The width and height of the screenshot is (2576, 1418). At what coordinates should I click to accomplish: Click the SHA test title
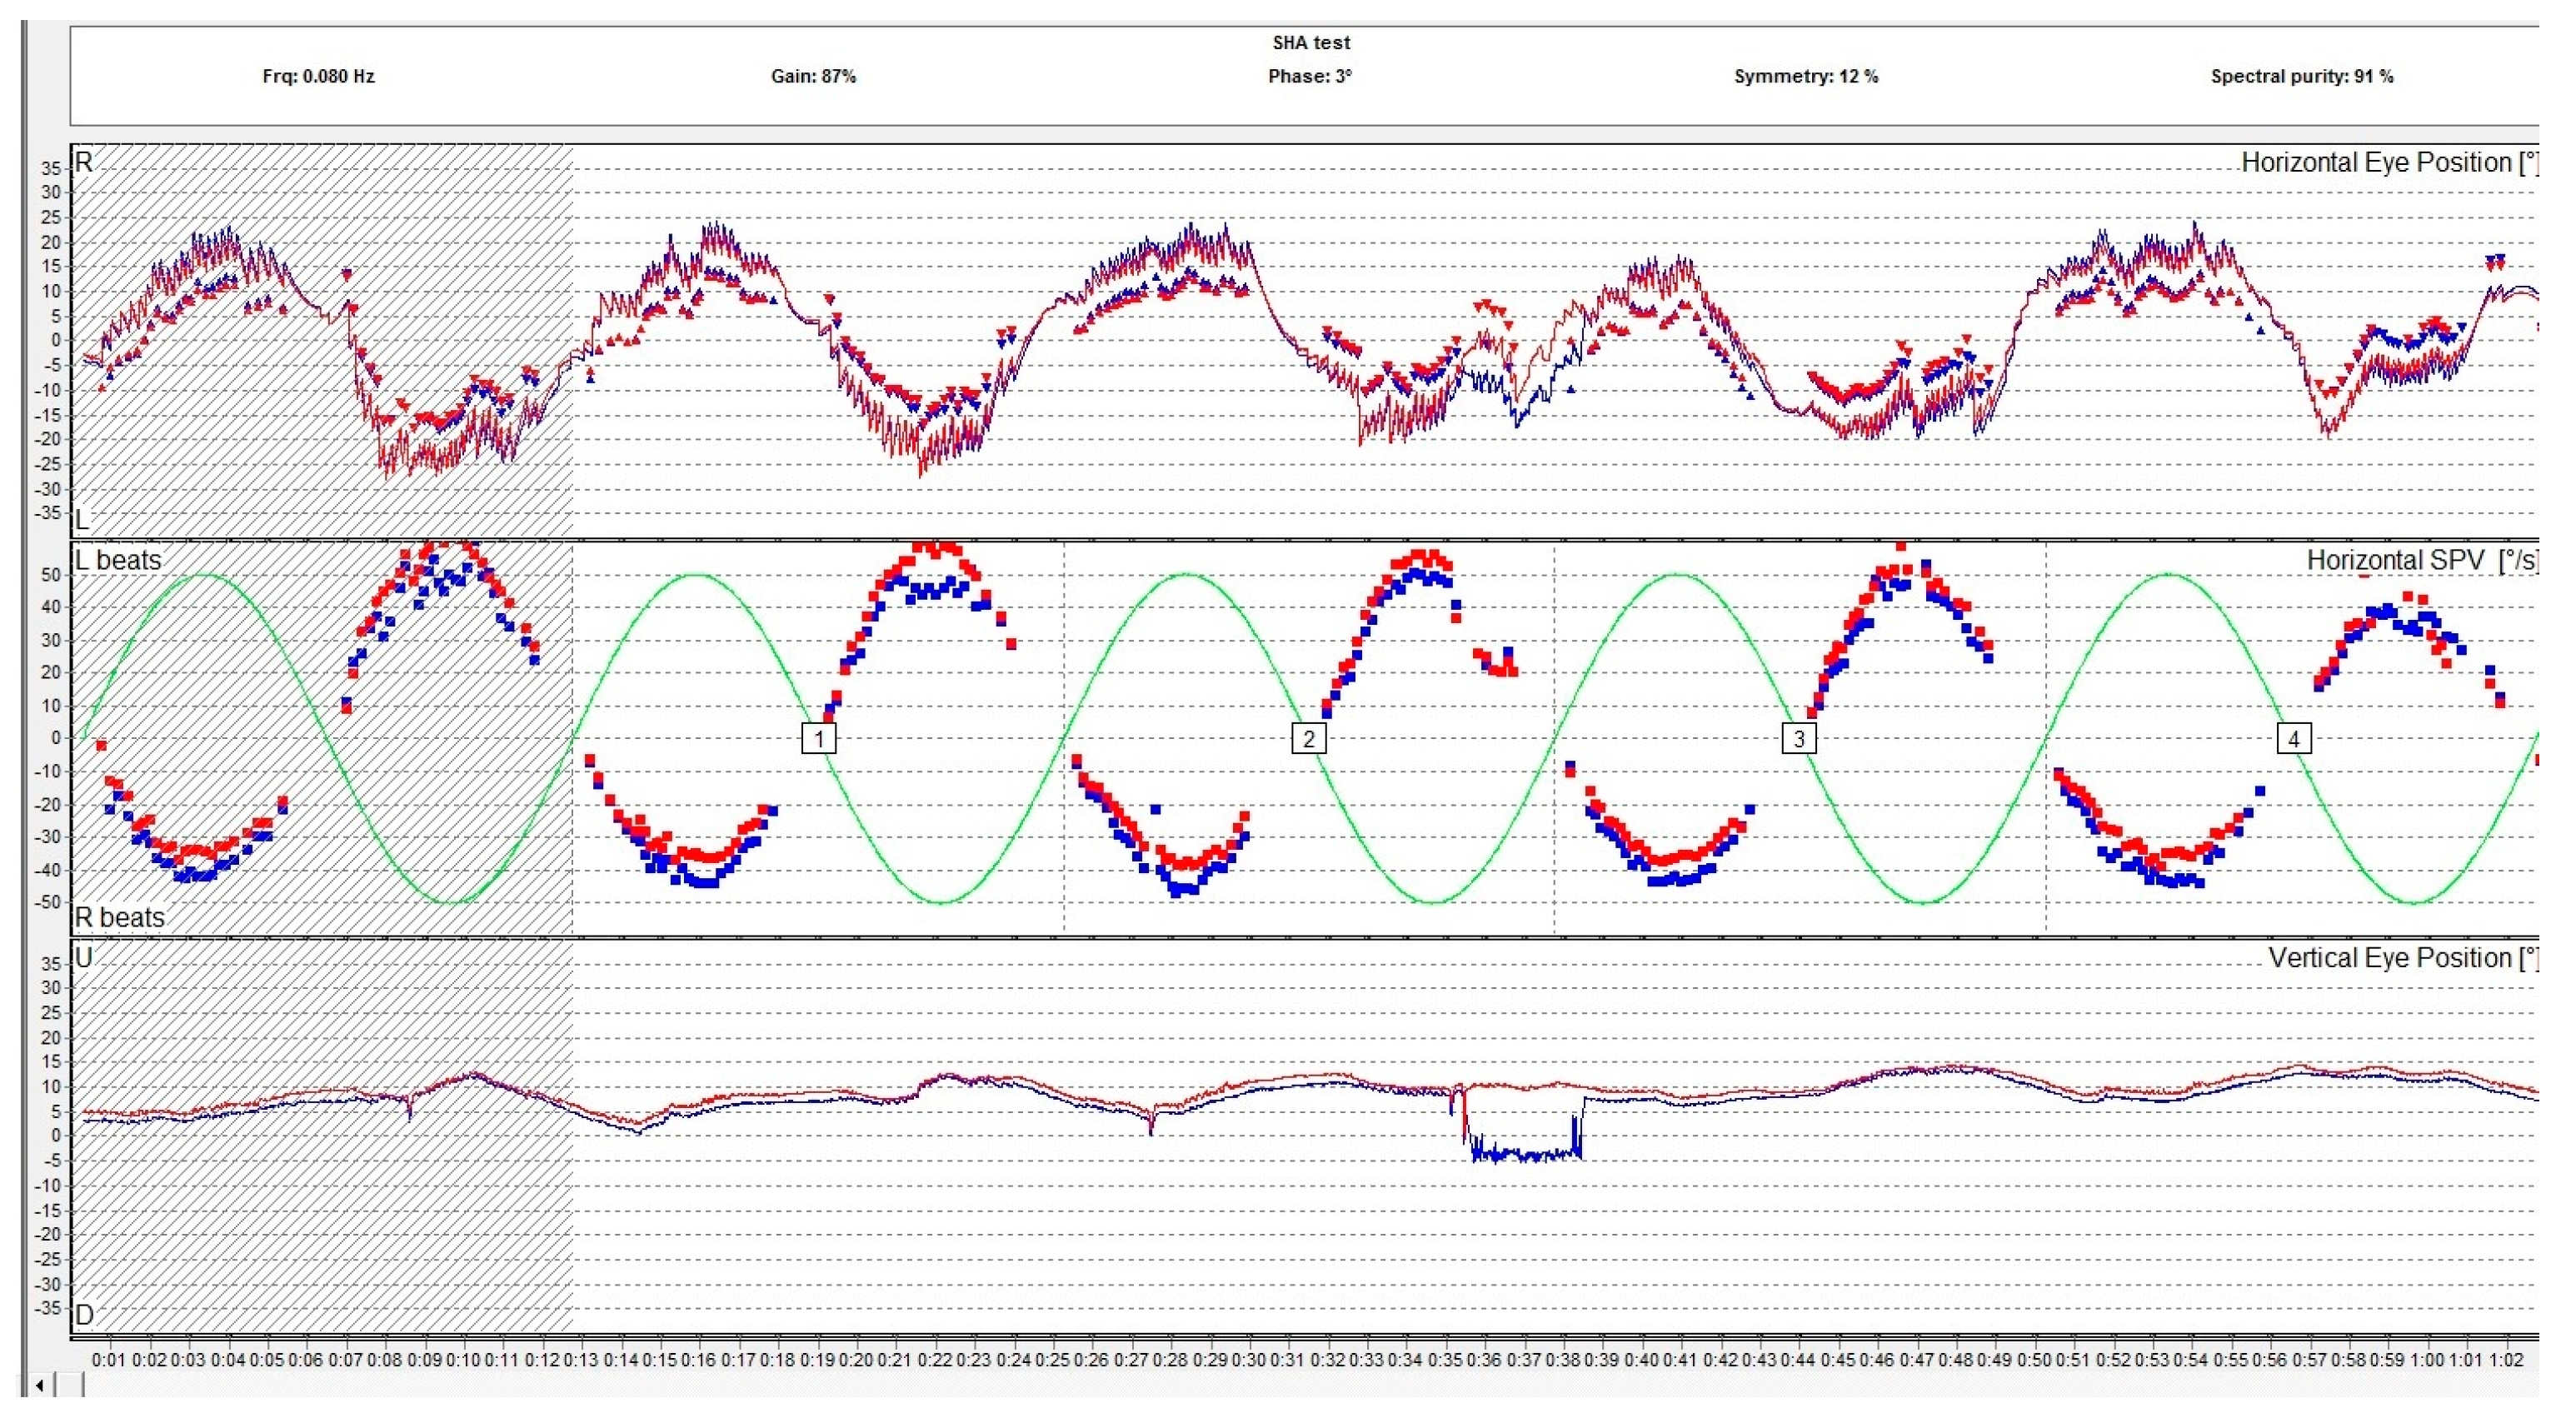click(1311, 43)
